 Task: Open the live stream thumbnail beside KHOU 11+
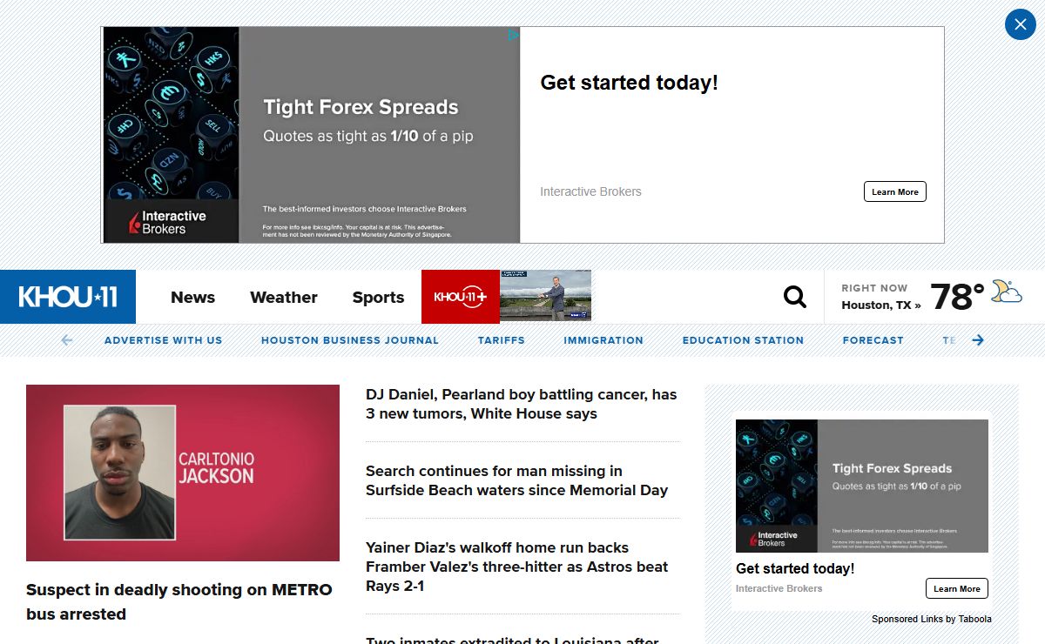point(546,296)
